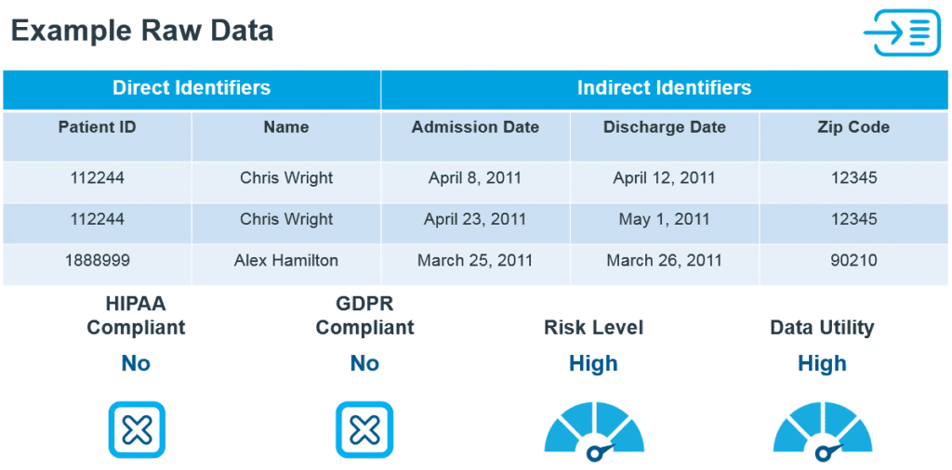Click the X icon under HIPAA Compliant
Viewport: 952px width, 470px height.
(x=137, y=430)
